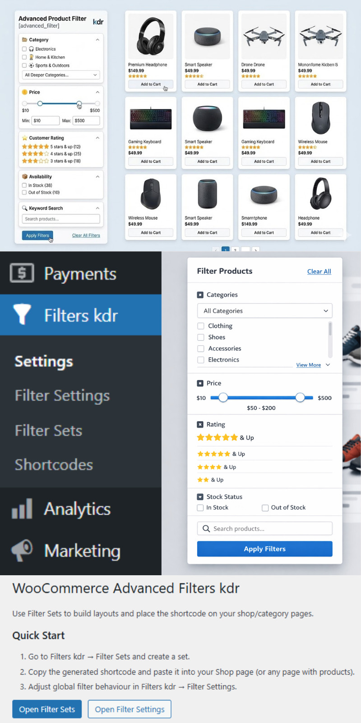Tick the Out of Stock (10) checkbox
The image size is (361, 723).
[24, 192]
